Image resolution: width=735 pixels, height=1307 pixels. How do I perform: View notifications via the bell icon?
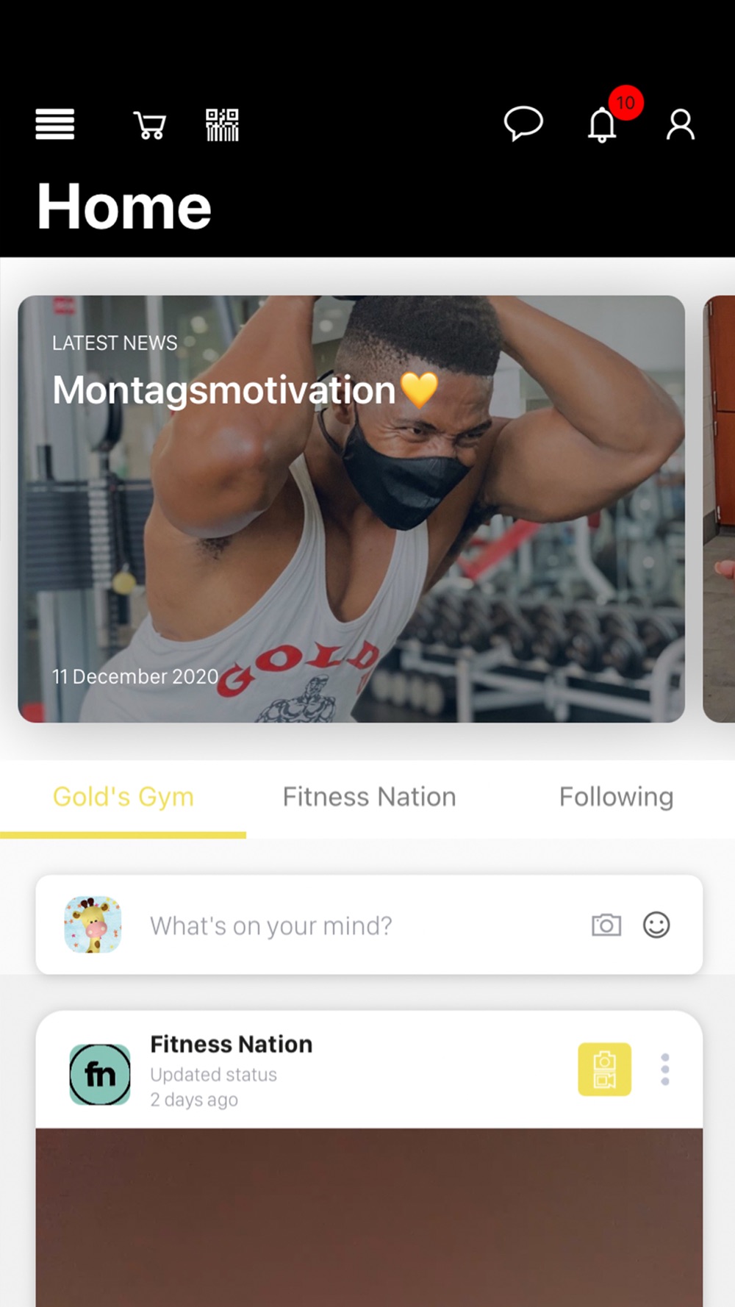coord(602,124)
